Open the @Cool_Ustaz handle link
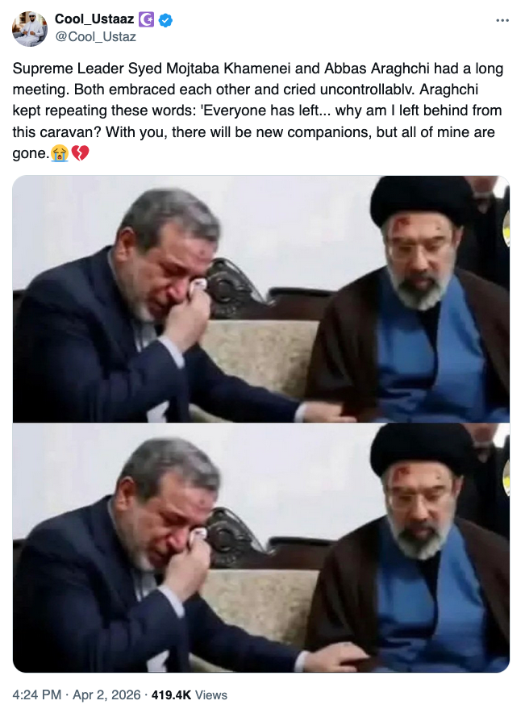 pos(95,36)
